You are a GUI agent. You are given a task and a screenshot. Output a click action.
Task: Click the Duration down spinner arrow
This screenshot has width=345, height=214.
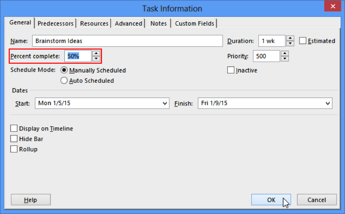(290, 44)
